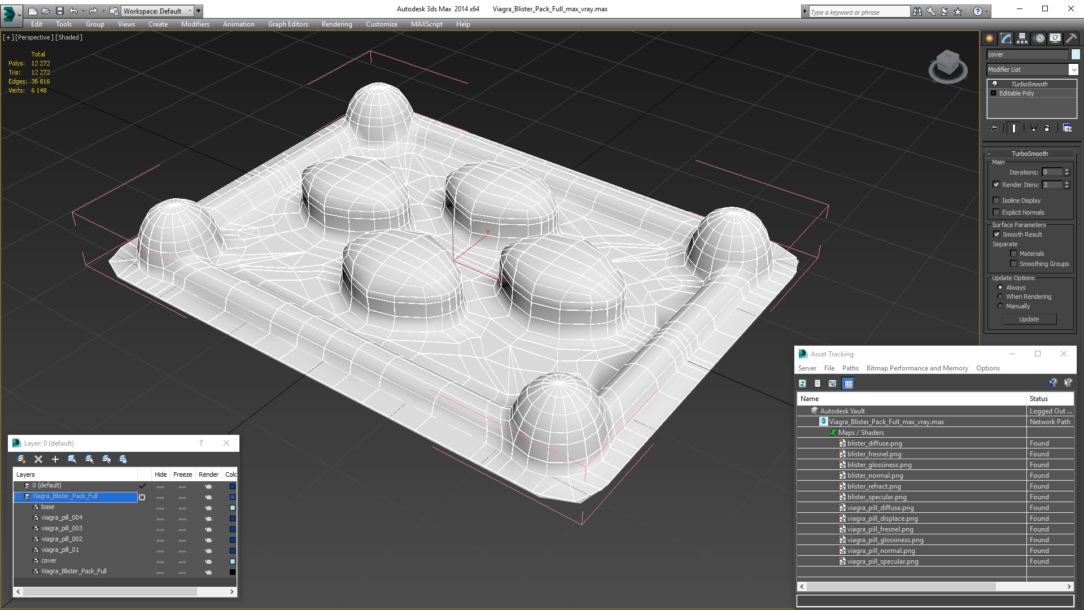Click Highlight Selected Objects' Layers icon
Image resolution: width=1084 pixels, height=610 pixels.
tap(89, 459)
